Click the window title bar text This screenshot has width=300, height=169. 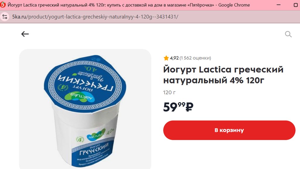click(129, 5)
